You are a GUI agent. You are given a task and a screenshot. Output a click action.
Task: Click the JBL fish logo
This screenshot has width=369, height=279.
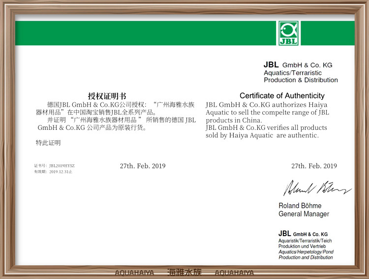point(288,33)
